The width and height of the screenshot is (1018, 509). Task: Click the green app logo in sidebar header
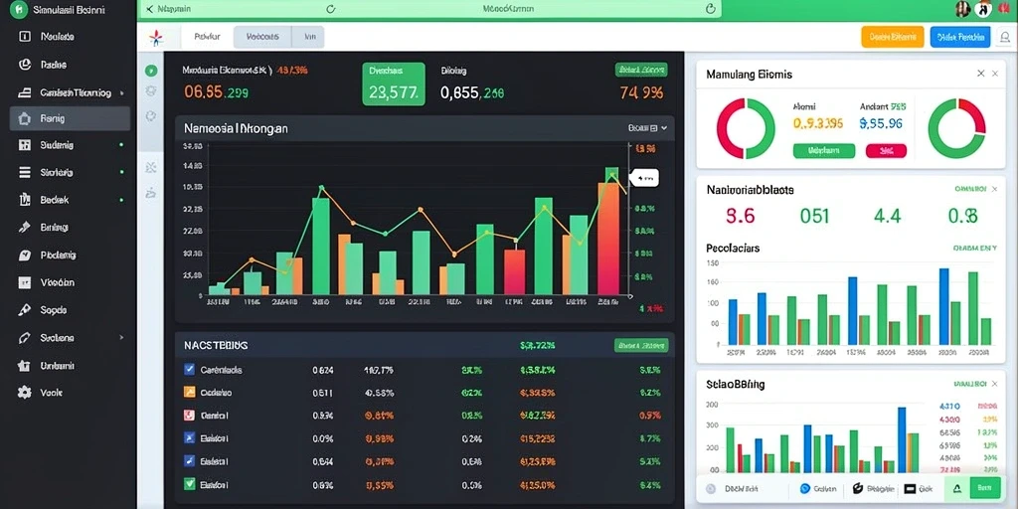(x=20, y=10)
